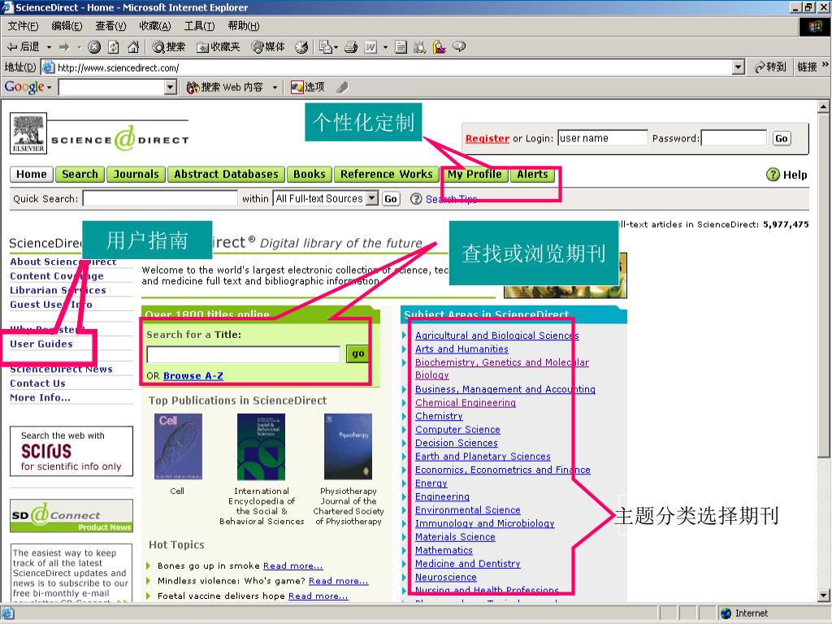This screenshot has width=832, height=624.
Task: Click the page icon in address bar
Action: point(48,67)
